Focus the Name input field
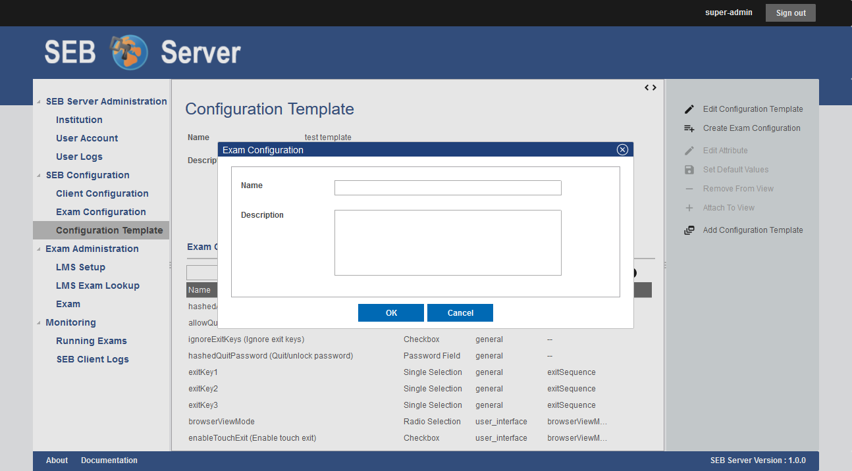The width and height of the screenshot is (852, 471). (x=448, y=188)
